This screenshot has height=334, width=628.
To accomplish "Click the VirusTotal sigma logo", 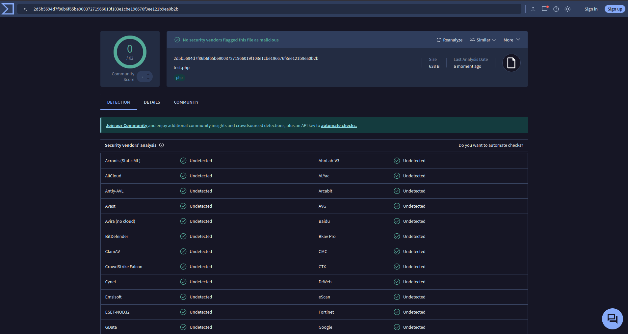I will pos(8,9).
